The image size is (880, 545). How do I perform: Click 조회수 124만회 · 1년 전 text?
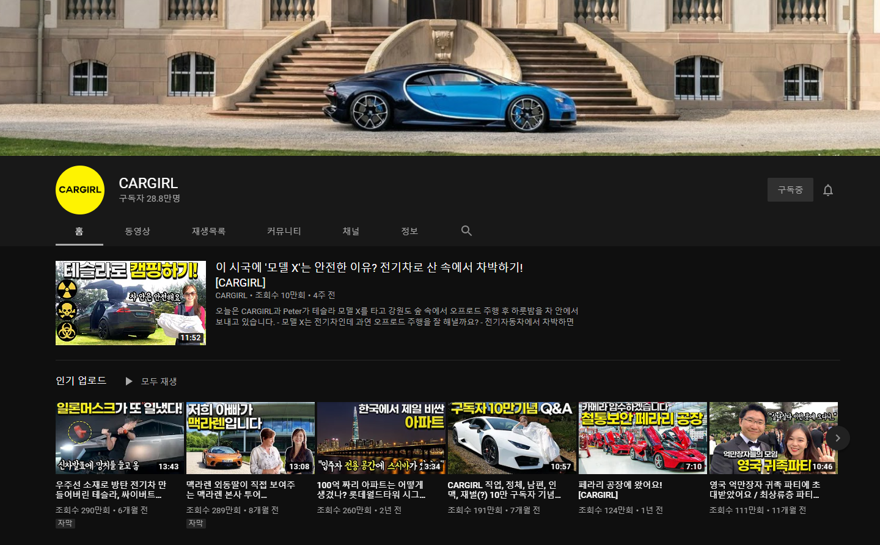tap(621, 510)
